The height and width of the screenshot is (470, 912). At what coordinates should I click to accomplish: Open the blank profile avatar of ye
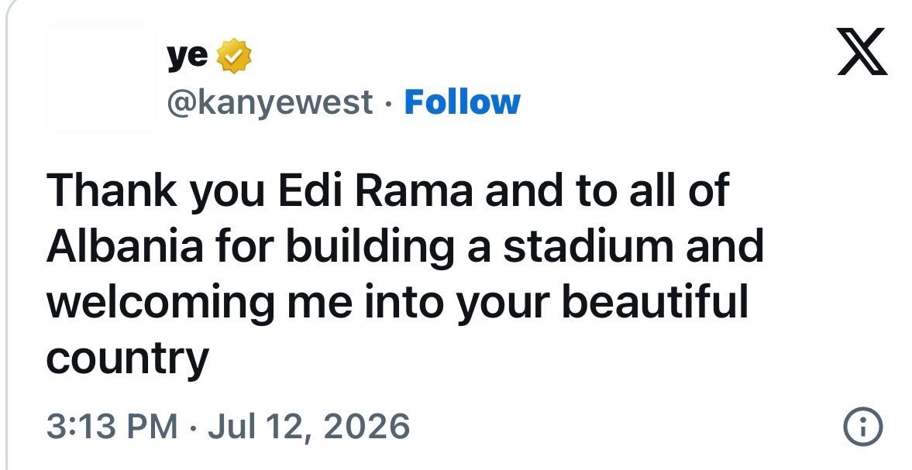pos(101,78)
